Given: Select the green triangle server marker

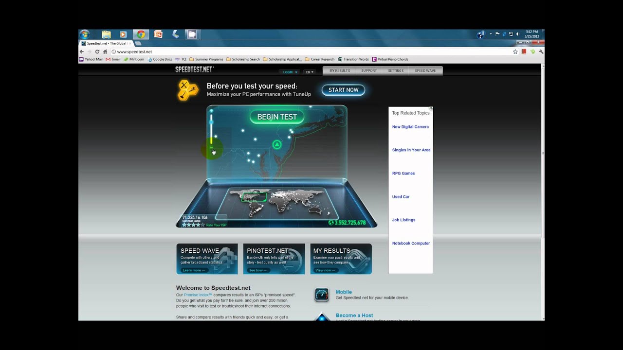Looking at the screenshot, I should pyautogui.click(x=277, y=144).
